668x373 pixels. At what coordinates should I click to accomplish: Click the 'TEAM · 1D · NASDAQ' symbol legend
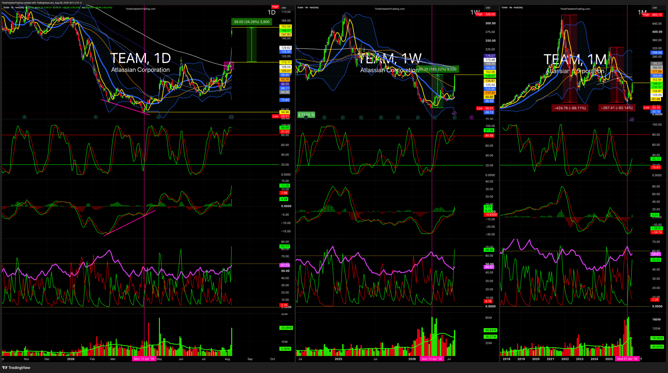point(14,8)
